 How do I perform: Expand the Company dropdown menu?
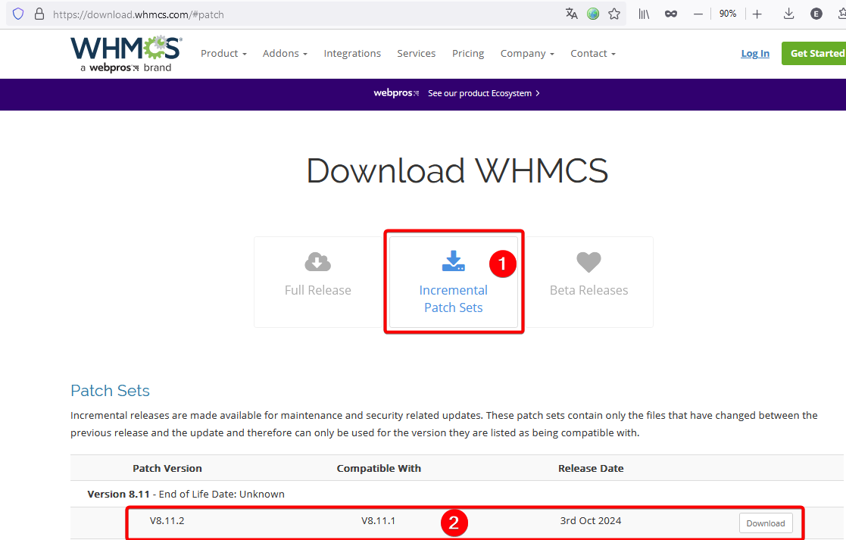(527, 54)
